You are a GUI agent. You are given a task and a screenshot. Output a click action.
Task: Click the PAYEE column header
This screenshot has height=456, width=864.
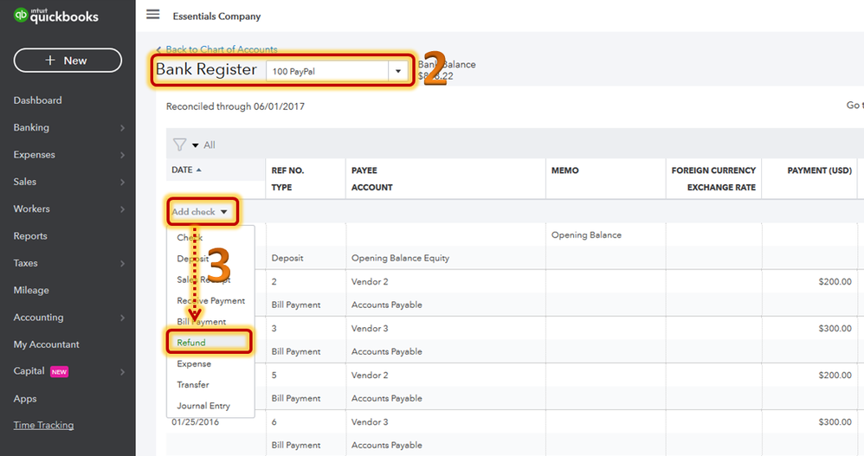point(364,170)
